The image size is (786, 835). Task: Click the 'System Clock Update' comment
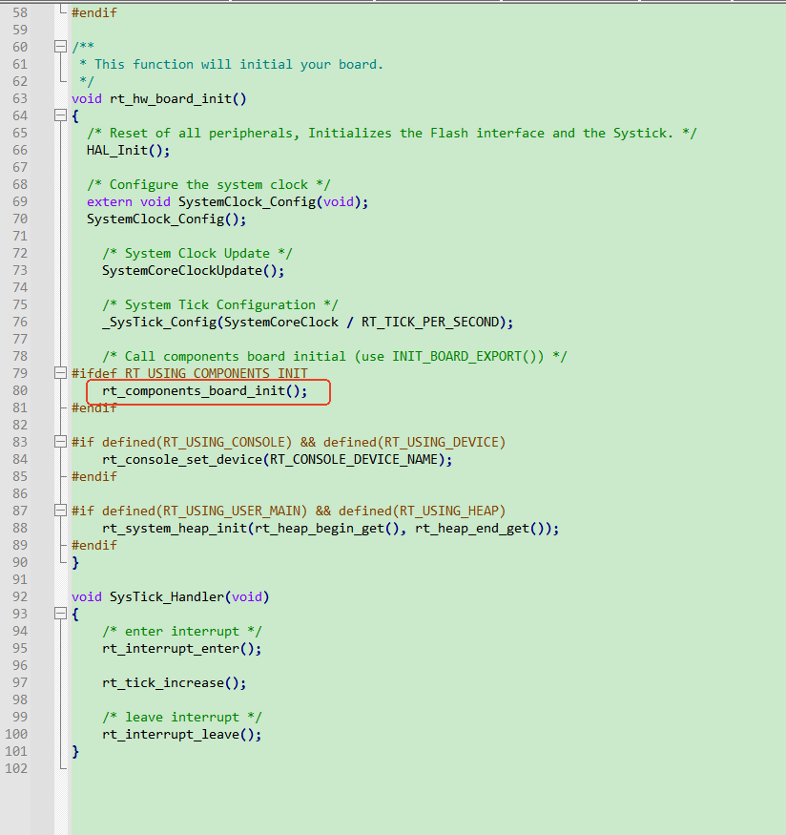pyautogui.click(x=196, y=254)
